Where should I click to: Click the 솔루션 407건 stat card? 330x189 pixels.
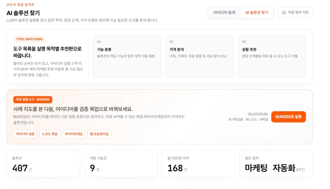43,163
